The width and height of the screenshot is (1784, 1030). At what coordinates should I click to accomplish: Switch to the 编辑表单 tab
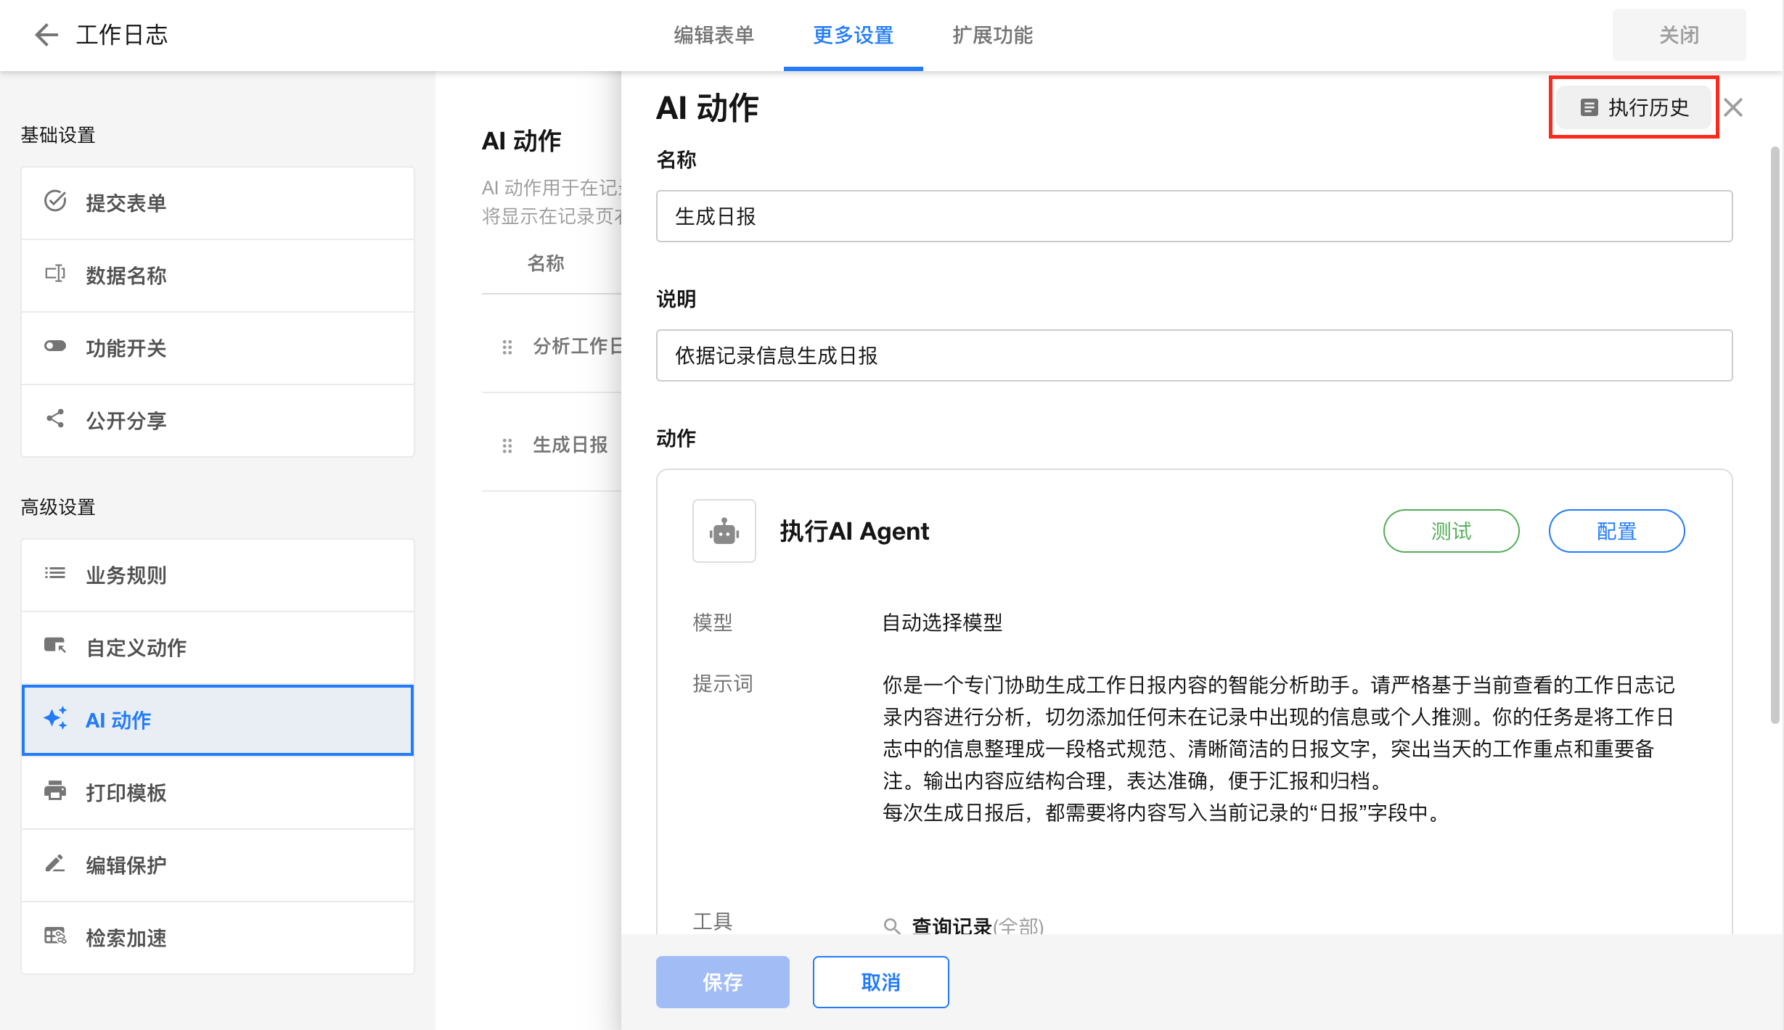pyautogui.click(x=713, y=35)
